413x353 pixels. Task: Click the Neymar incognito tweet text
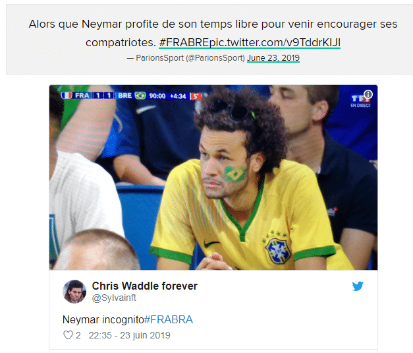103,319
